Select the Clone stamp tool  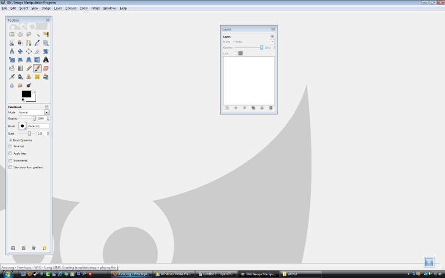[x=29, y=77]
